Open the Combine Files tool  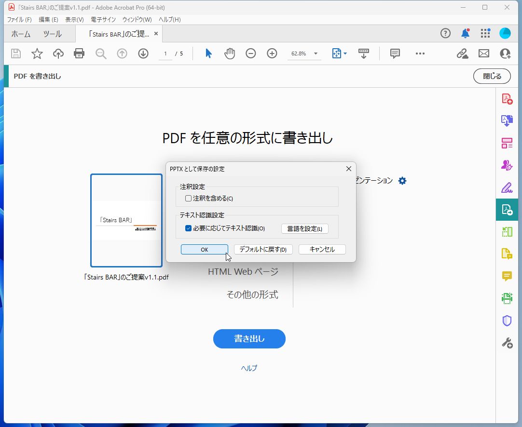click(x=507, y=120)
